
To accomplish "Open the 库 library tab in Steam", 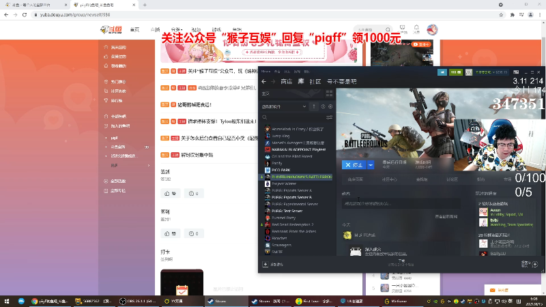I will coord(301,81).
